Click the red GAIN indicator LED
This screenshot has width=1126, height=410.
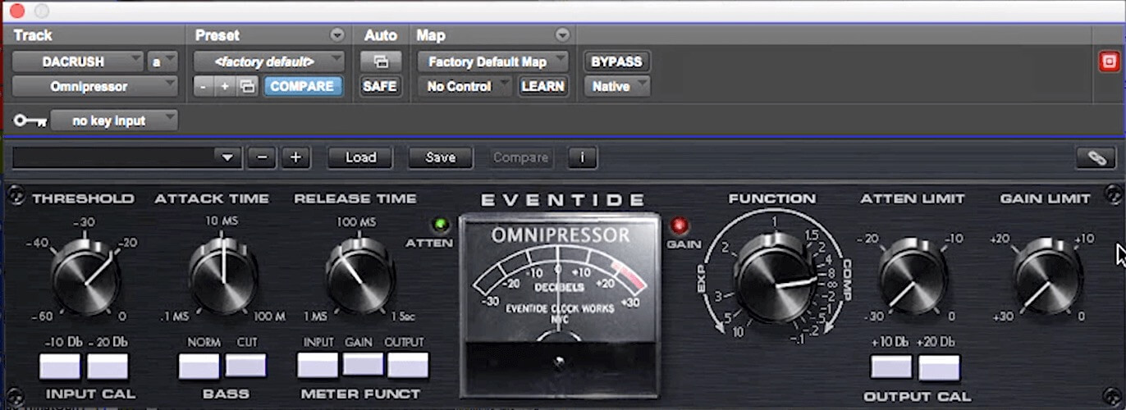pyautogui.click(x=679, y=225)
